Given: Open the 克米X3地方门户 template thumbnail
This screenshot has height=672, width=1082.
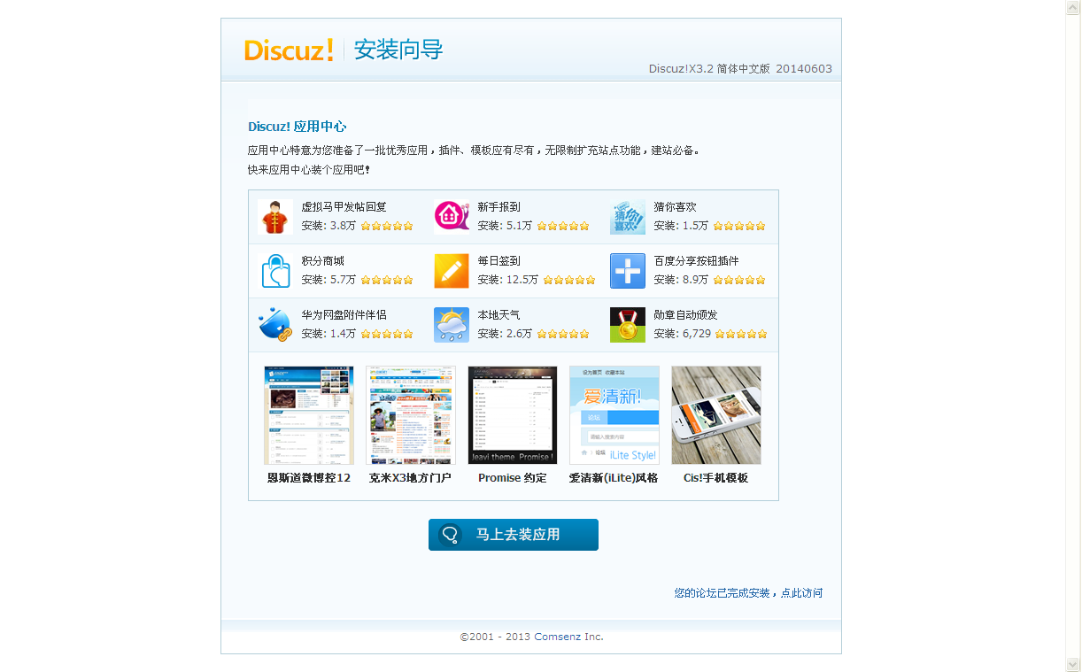Looking at the screenshot, I should pyautogui.click(x=411, y=415).
